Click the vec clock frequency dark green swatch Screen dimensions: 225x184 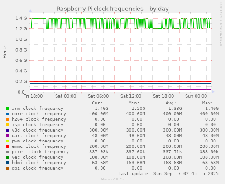[8, 157]
